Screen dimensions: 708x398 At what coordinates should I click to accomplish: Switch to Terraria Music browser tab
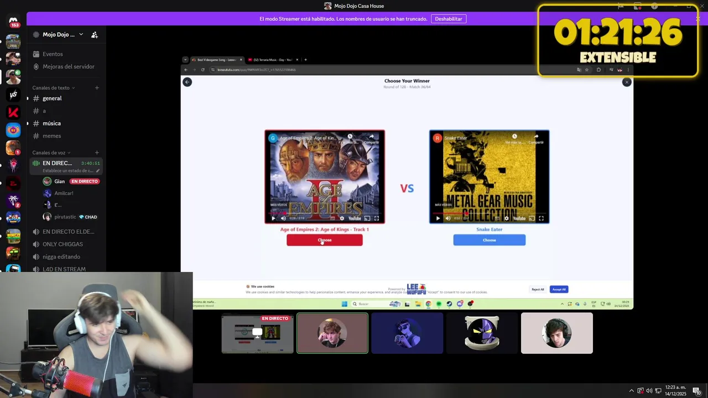[273, 60]
